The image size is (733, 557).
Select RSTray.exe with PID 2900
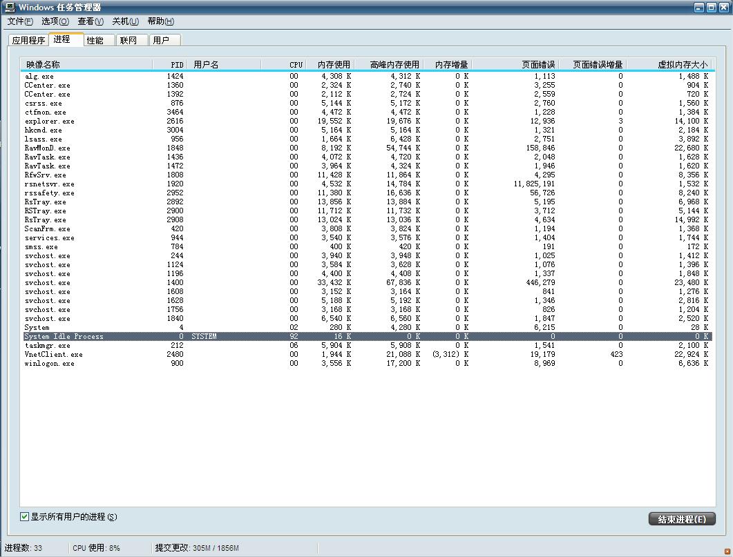(367, 211)
